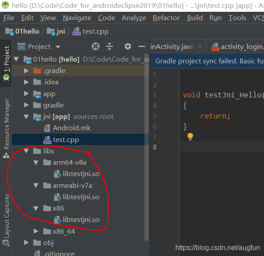Expand the app module folder
264x256 pixels.
coord(26,93)
